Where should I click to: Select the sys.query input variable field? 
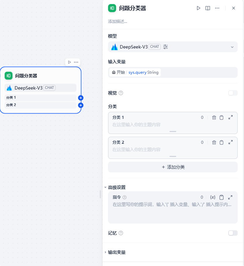click(173, 72)
